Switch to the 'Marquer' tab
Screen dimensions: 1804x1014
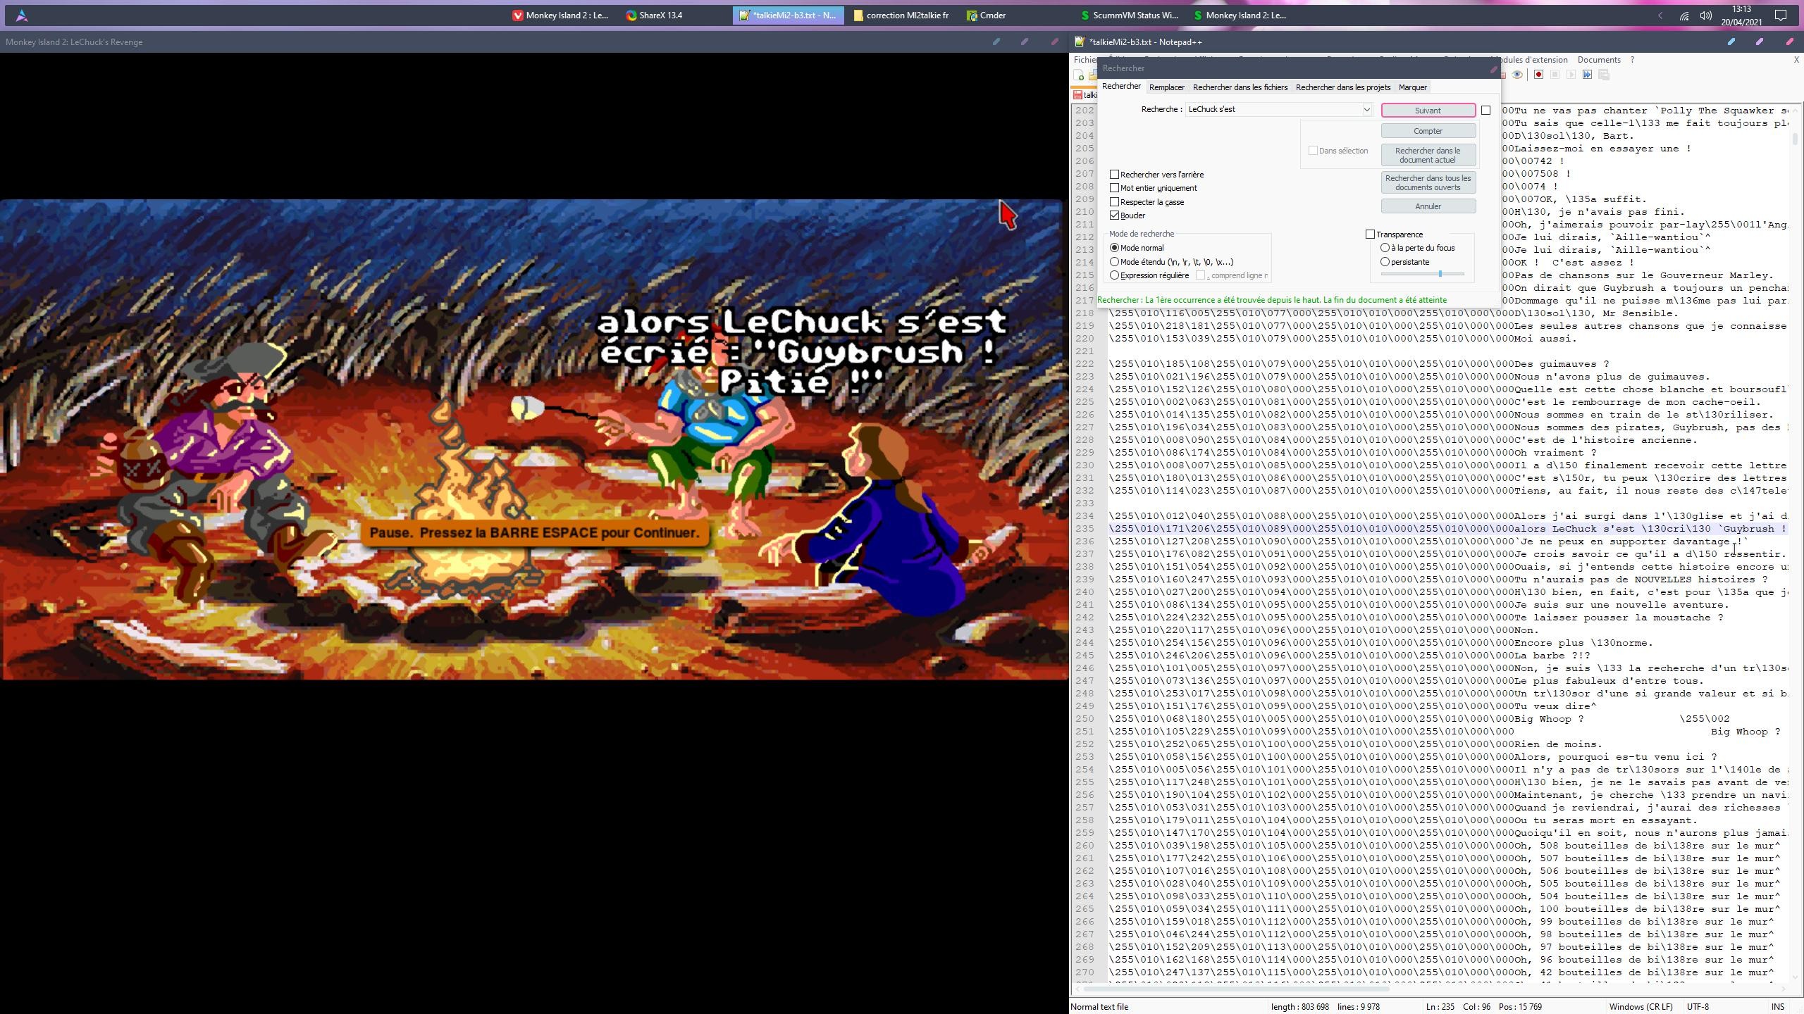[1413, 87]
